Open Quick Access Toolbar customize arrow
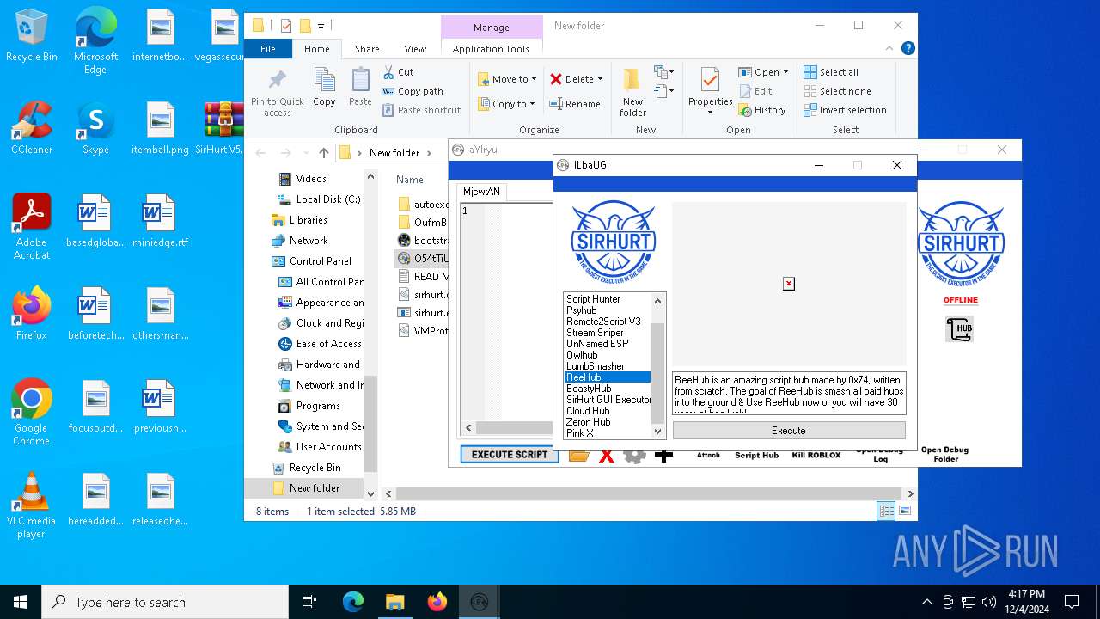 [x=321, y=26]
